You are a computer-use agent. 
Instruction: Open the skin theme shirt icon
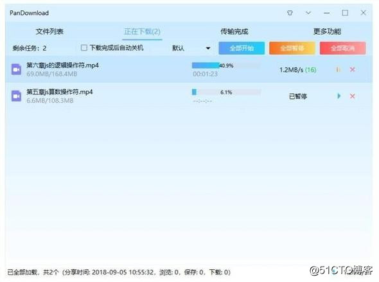click(290, 13)
